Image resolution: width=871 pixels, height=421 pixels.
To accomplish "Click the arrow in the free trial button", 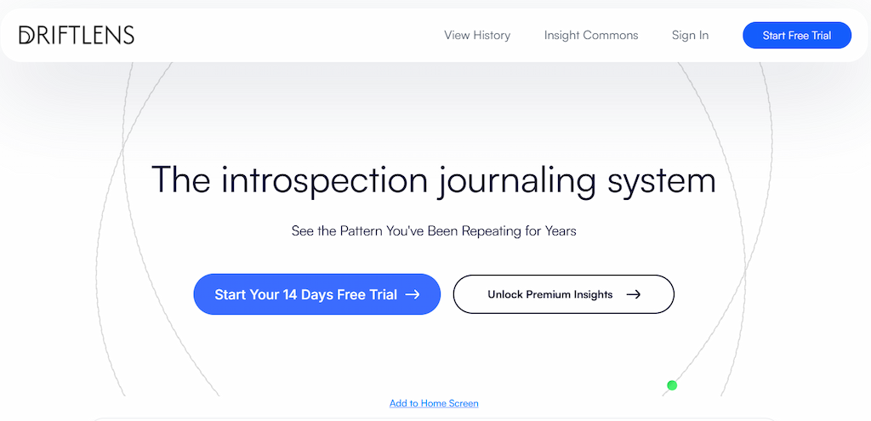I will tap(413, 294).
